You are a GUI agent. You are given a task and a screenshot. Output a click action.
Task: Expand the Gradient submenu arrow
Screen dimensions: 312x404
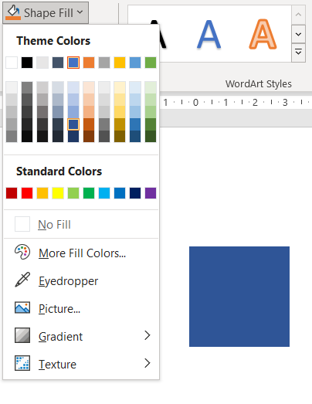click(x=147, y=335)
